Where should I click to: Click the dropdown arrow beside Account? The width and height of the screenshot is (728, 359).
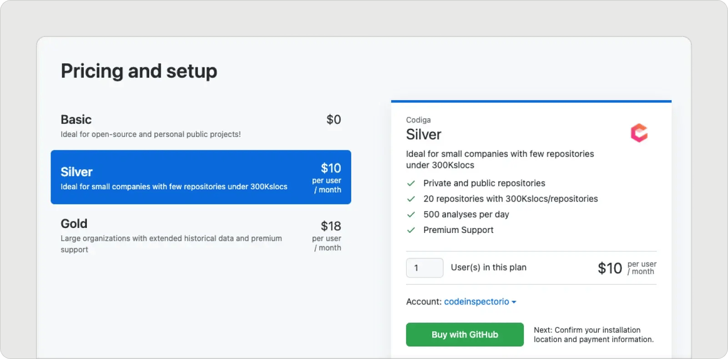[514, 302]
